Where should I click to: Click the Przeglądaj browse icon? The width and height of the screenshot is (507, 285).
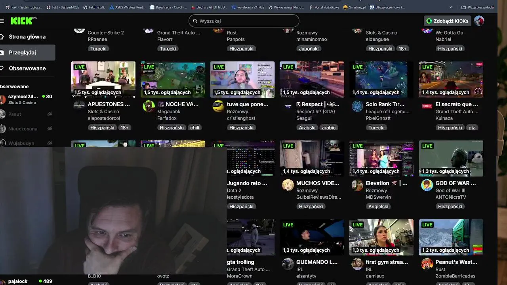click(2, 52)
